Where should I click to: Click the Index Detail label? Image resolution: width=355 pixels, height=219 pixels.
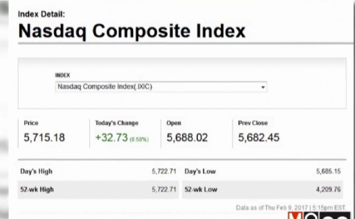pyautogui.click(x=42, y=14)
